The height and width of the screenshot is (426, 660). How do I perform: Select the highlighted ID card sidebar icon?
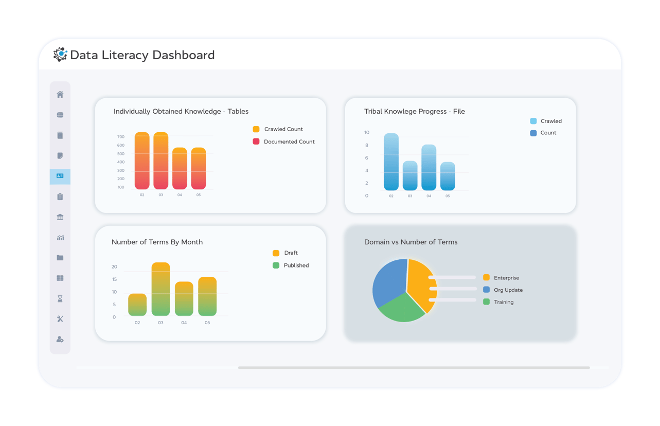click(60, 176)
